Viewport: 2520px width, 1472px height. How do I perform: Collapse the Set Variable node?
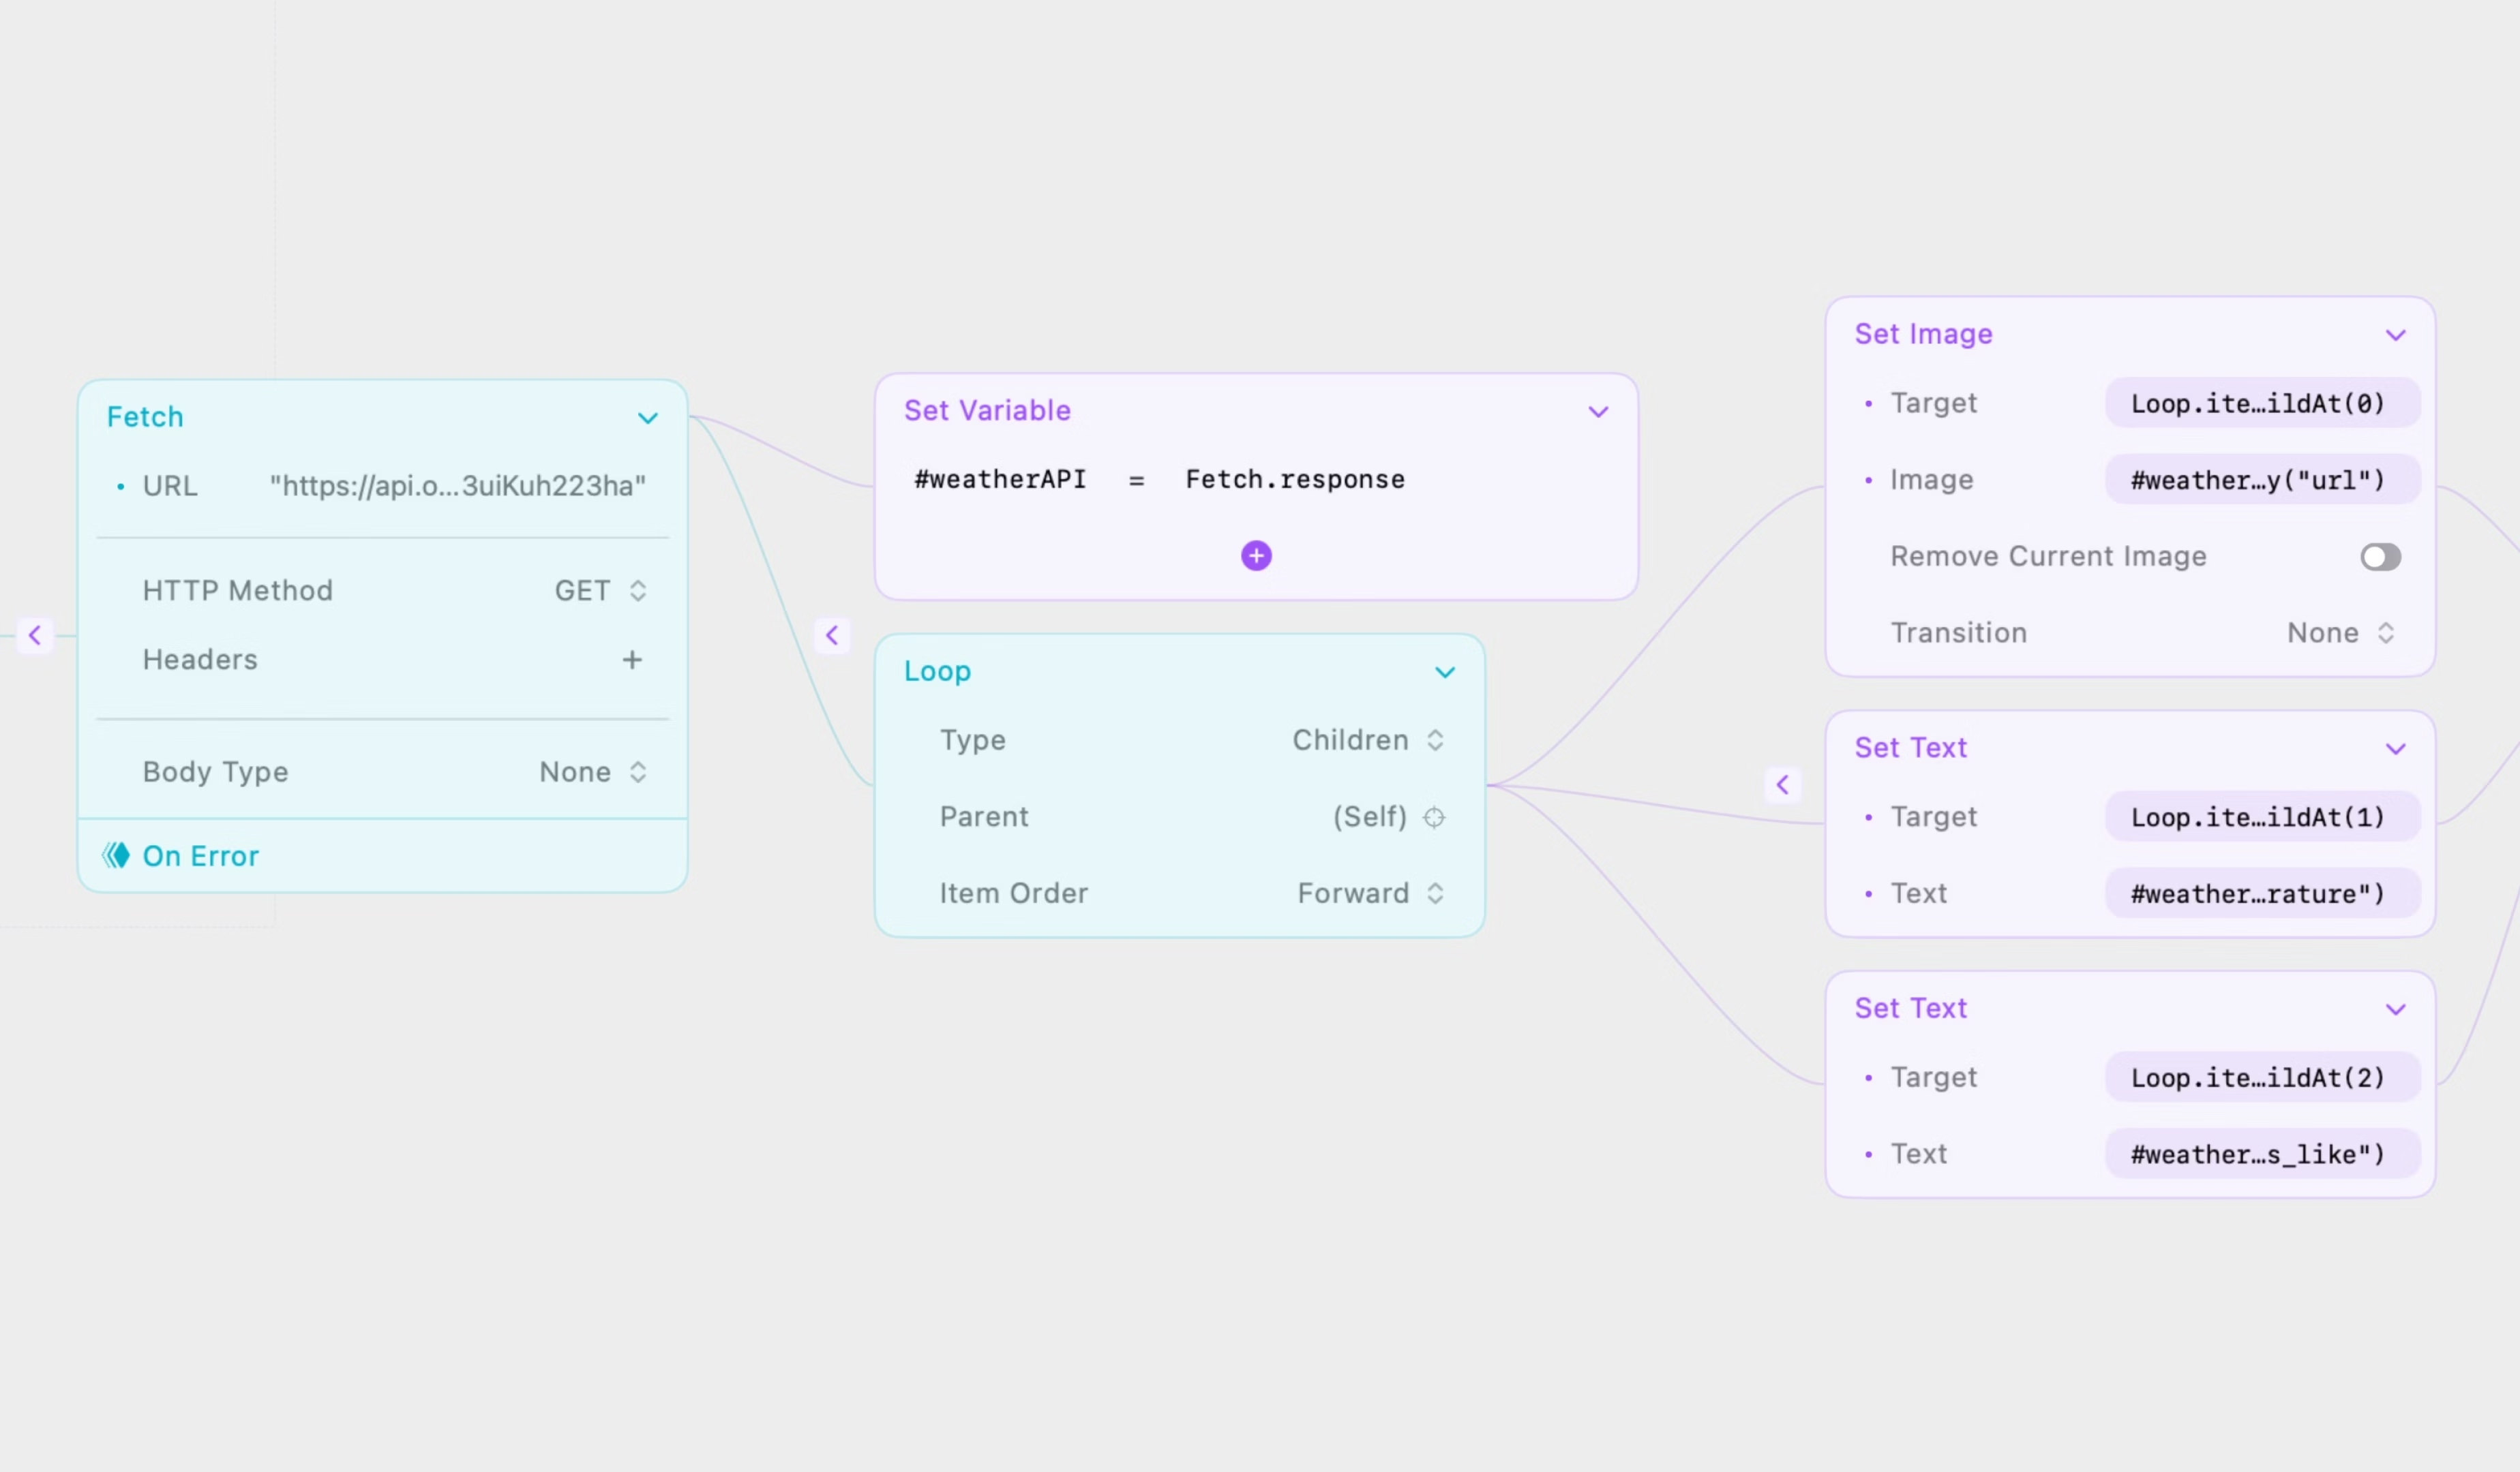tap(1597, 411)
